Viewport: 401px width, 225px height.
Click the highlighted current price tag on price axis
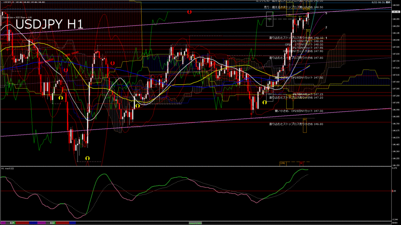point(396,12)
